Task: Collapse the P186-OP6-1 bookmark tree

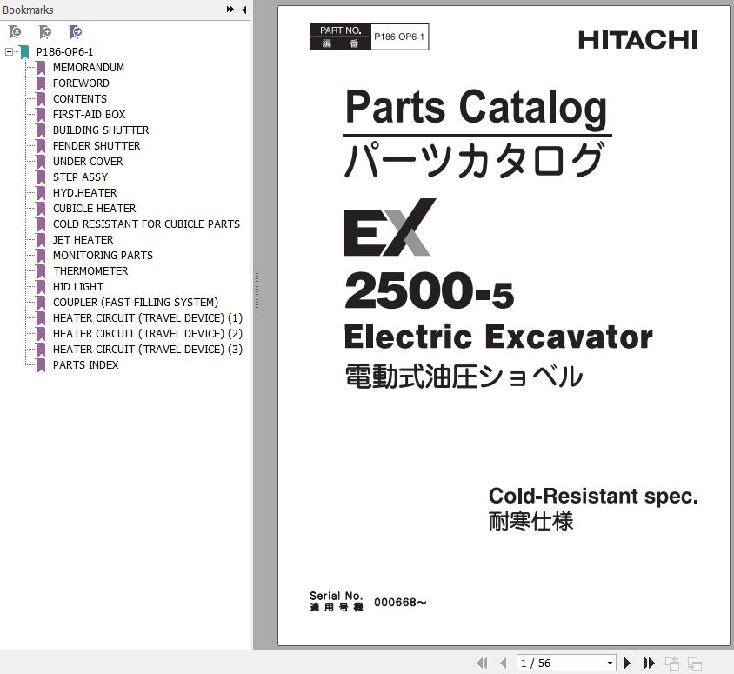Action: 9,51
